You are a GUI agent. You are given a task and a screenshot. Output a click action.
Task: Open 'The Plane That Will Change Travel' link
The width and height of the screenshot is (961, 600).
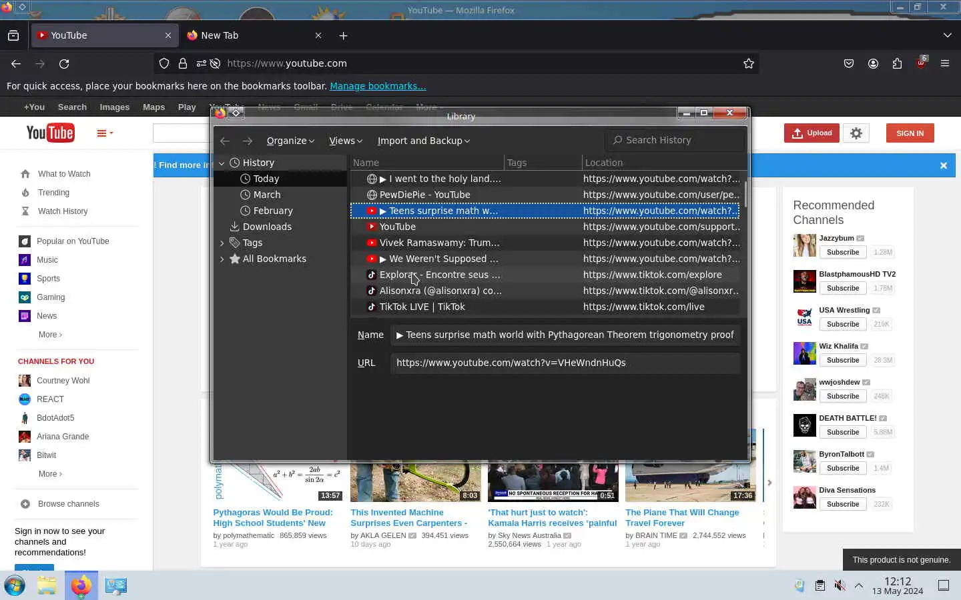(x=682, y=518)
